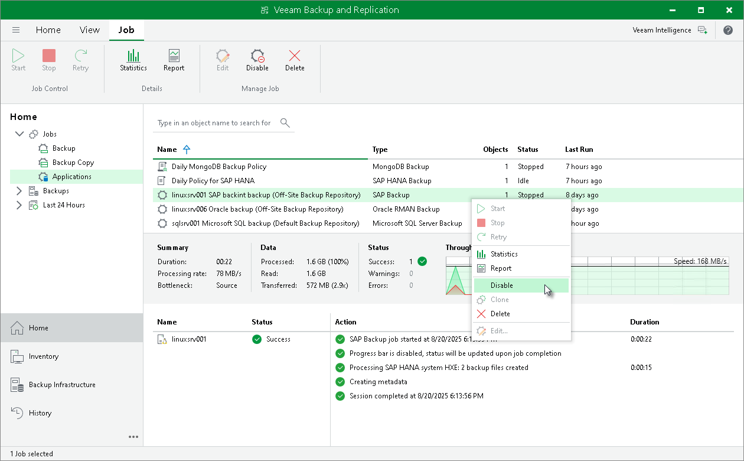This screenshot has width=744, height=461.
Task: Select the Backup Copy jobs node
Action: pos(73,163)
